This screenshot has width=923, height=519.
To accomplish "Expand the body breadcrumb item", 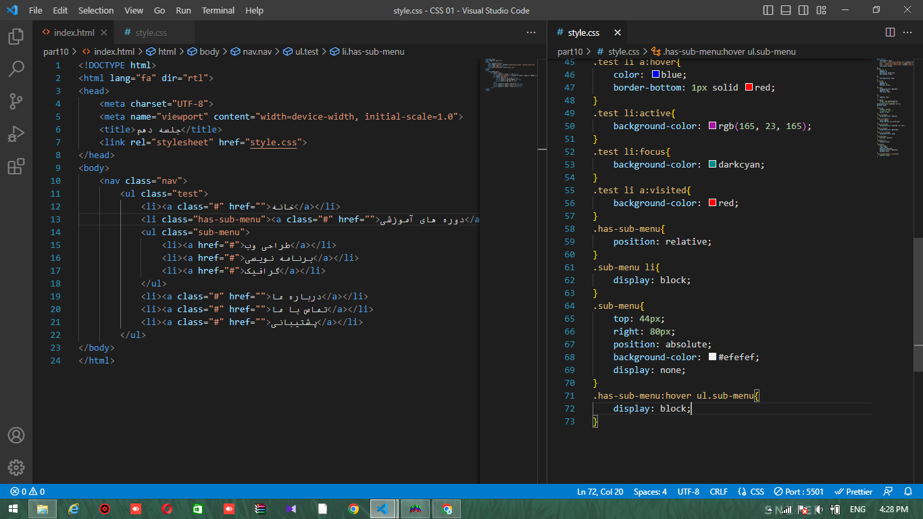I will 203,51.
